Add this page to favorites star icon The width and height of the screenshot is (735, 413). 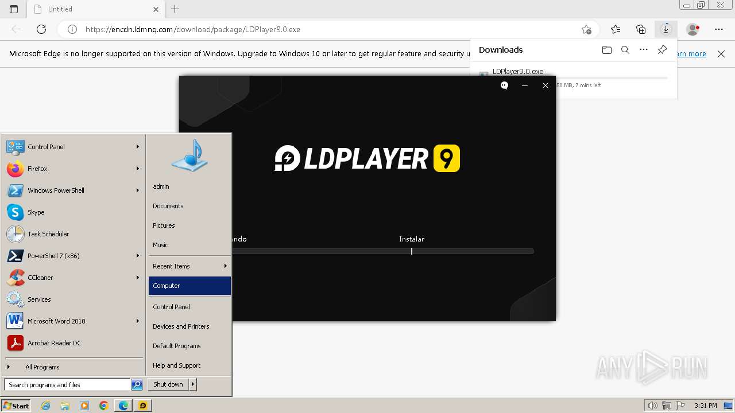[x=586, y=29]
